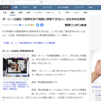
Task: Select the エンタメ category
Action: click(38, 13)
